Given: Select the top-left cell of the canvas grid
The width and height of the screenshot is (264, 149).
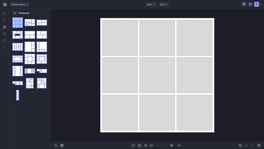Looking at the screenshot, I should click(120, 38).
